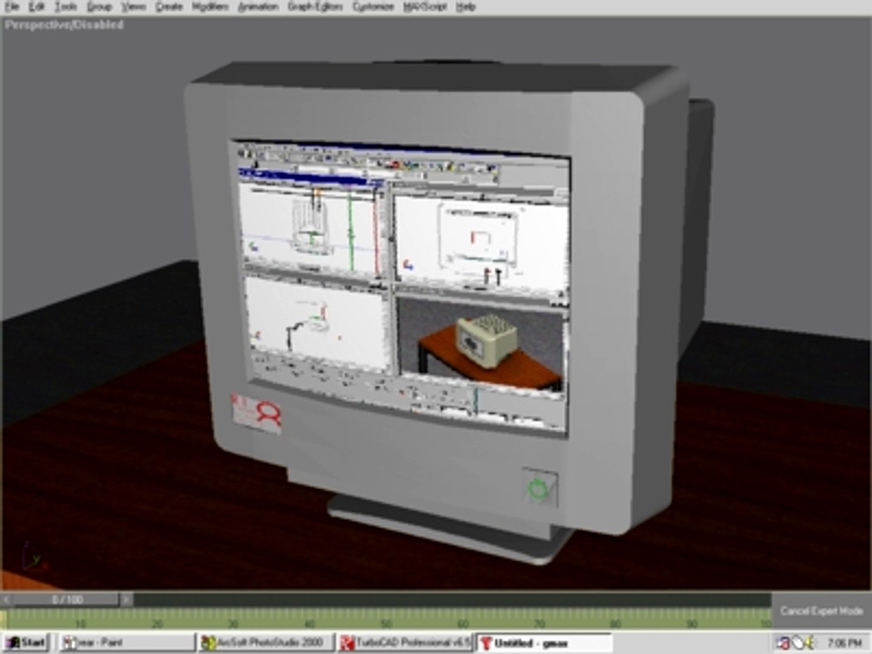Switch to TurboCAD Professional v6.5 in taskbar
The image size is (872, 654).
click(406, 642)
